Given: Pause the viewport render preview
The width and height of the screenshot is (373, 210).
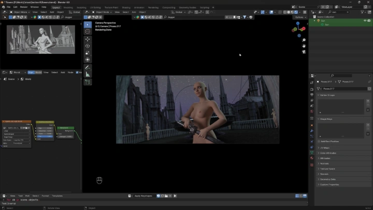Looking at the screenshot, I should click(x=305, y=12).
